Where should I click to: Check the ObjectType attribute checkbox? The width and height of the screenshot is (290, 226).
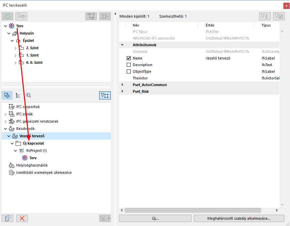tap(129, 71)
